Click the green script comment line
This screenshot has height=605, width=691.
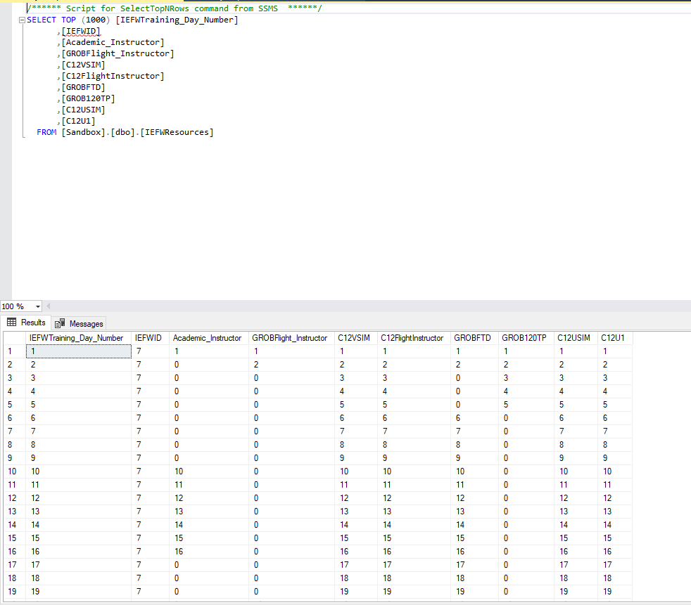pyautogui.click(x=175, y=8)
